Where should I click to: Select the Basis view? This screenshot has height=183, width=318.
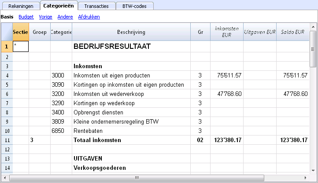(x=7, y=17)
